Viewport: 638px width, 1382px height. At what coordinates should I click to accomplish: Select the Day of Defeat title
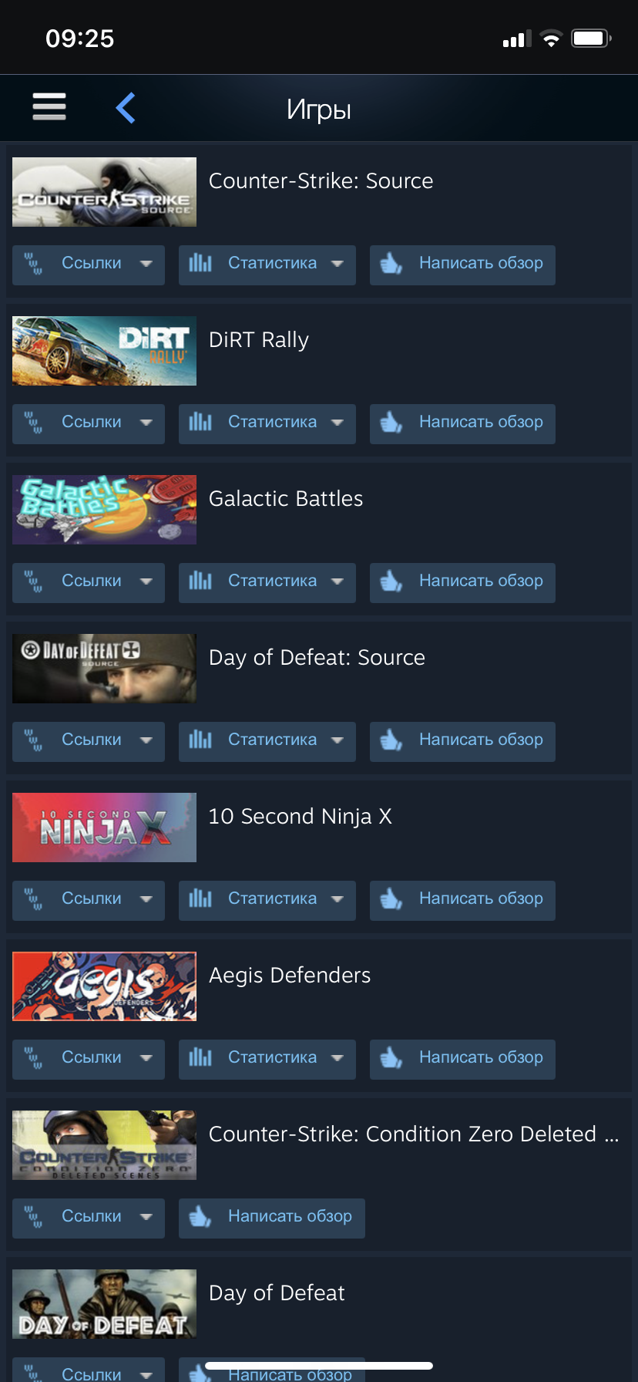[277, 1293]
